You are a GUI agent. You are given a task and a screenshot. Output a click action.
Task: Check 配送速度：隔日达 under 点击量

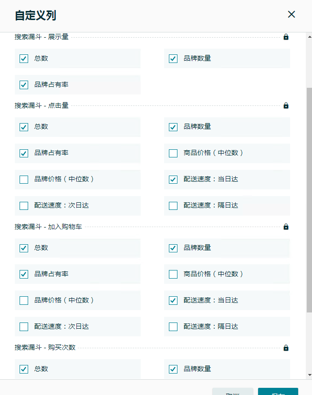pyautogui.click(x=173, y=206)
